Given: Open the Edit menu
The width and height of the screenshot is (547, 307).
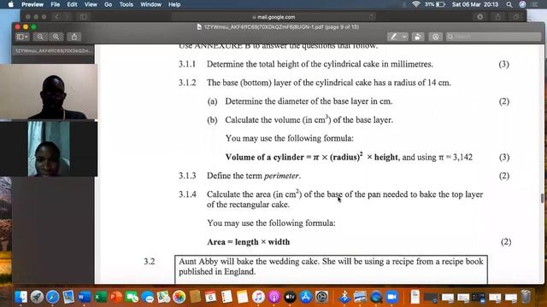Looking at the screenshot, I should [x=72, y=4].
